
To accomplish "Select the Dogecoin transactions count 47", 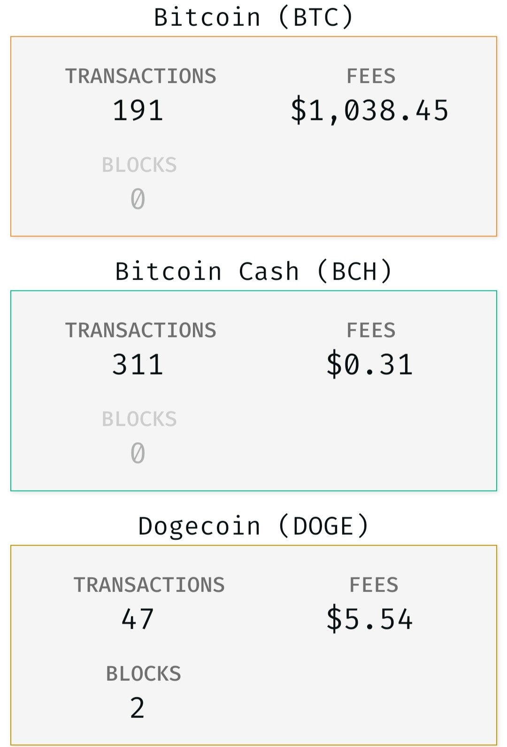I will 138,619.
